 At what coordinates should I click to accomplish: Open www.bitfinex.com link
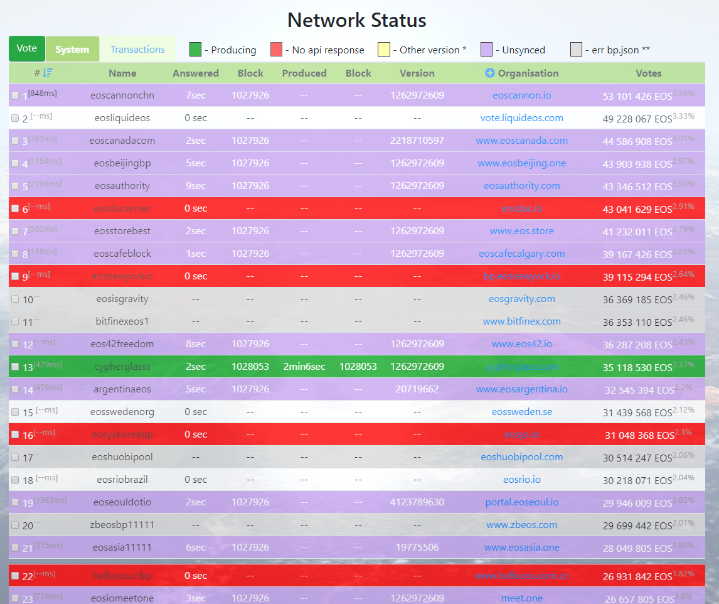(522, 321)
